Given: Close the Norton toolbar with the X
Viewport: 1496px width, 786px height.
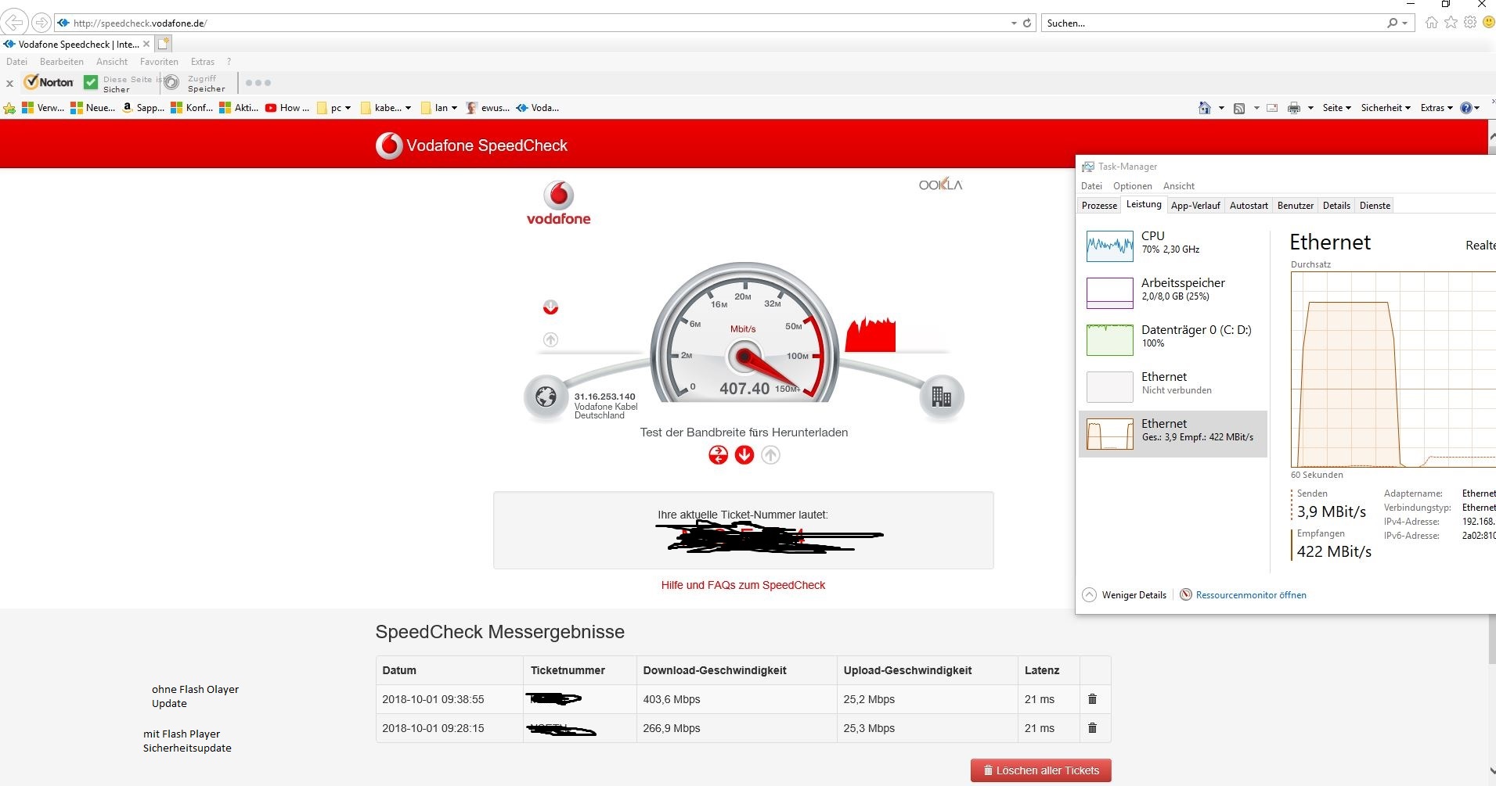Looking at the screenshot, I should click(9, 83).
